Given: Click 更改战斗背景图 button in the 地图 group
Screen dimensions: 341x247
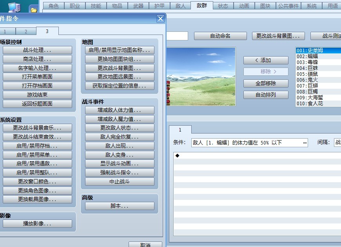Looking at the screenshot, I should click(x=120, y=68).
